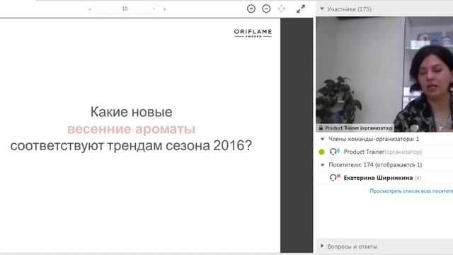Zoom in with the plus icon
This screenshot has height=255, width=453.
point(251,8)
